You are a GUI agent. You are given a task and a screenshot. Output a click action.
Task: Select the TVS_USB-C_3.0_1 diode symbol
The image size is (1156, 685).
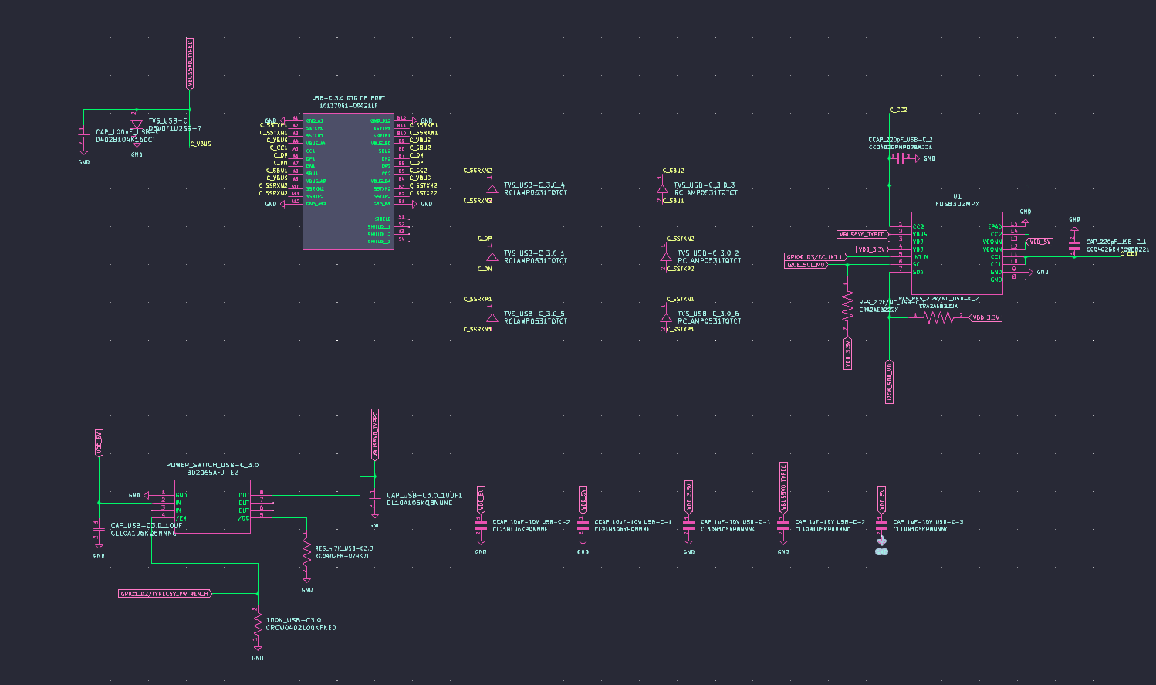pyautogui.click(x=492, y=256)
